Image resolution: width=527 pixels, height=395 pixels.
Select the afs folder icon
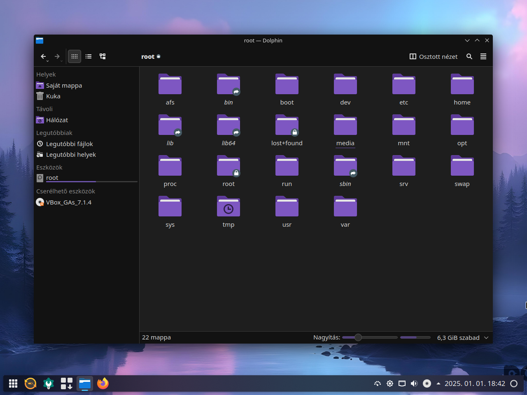tap(170, 84)
